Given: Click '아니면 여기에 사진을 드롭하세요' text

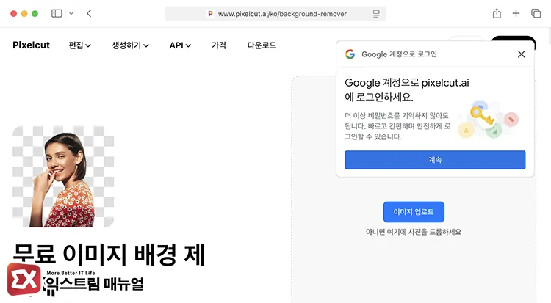Looking at the screenshot, I should pos(414,232).
